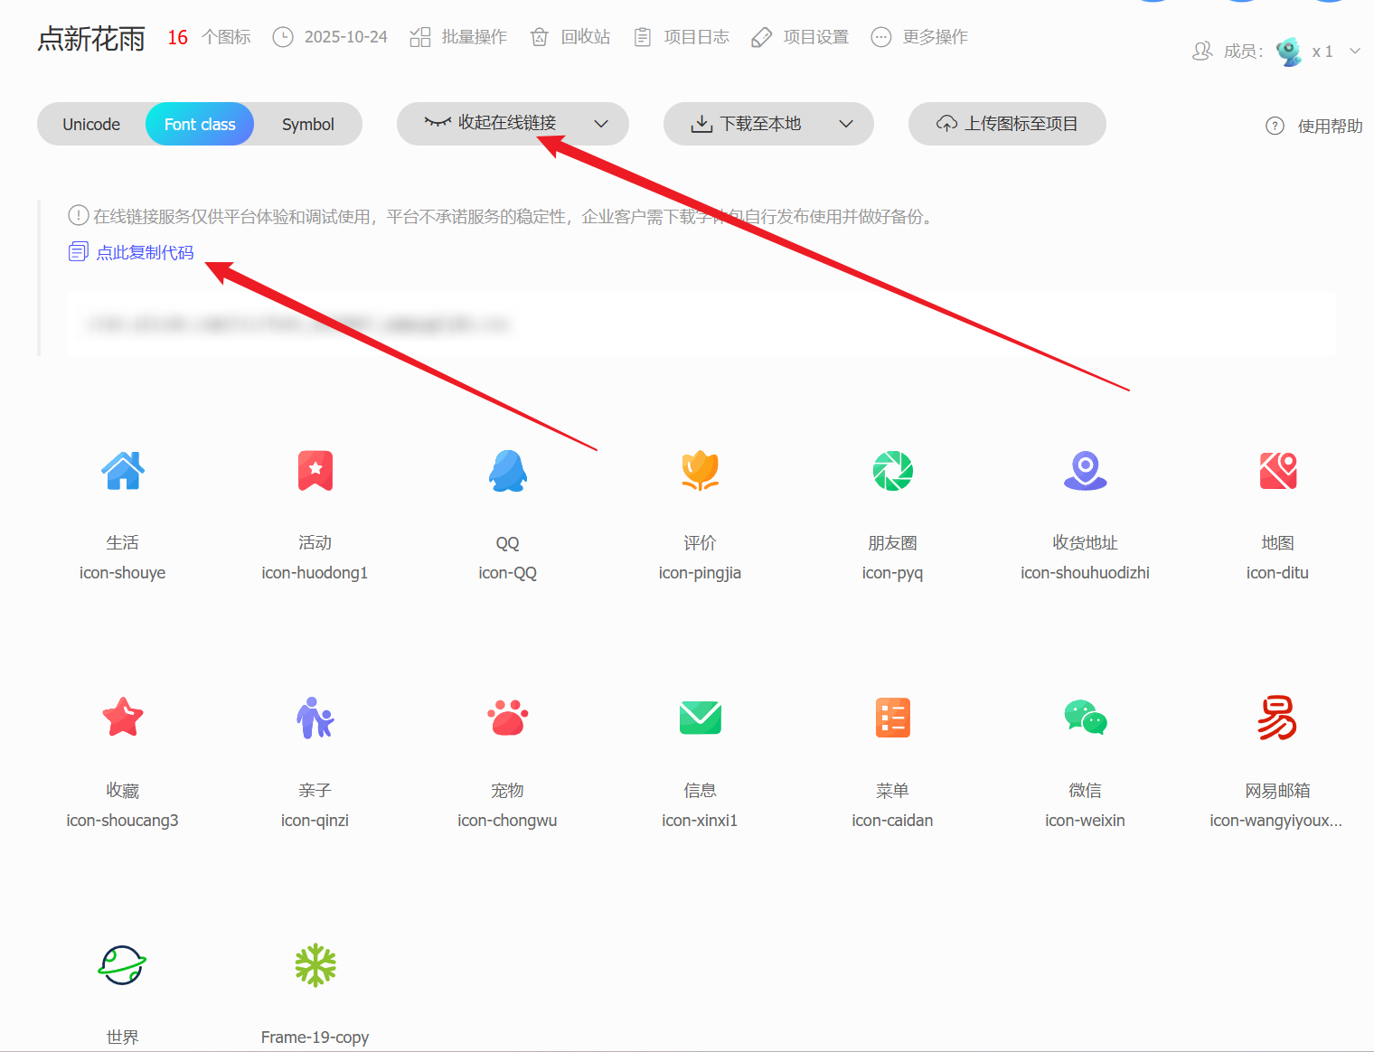Click the orange 菜单 list icon
Viewport: 1374px width, 1052px height.
point(892,718)
